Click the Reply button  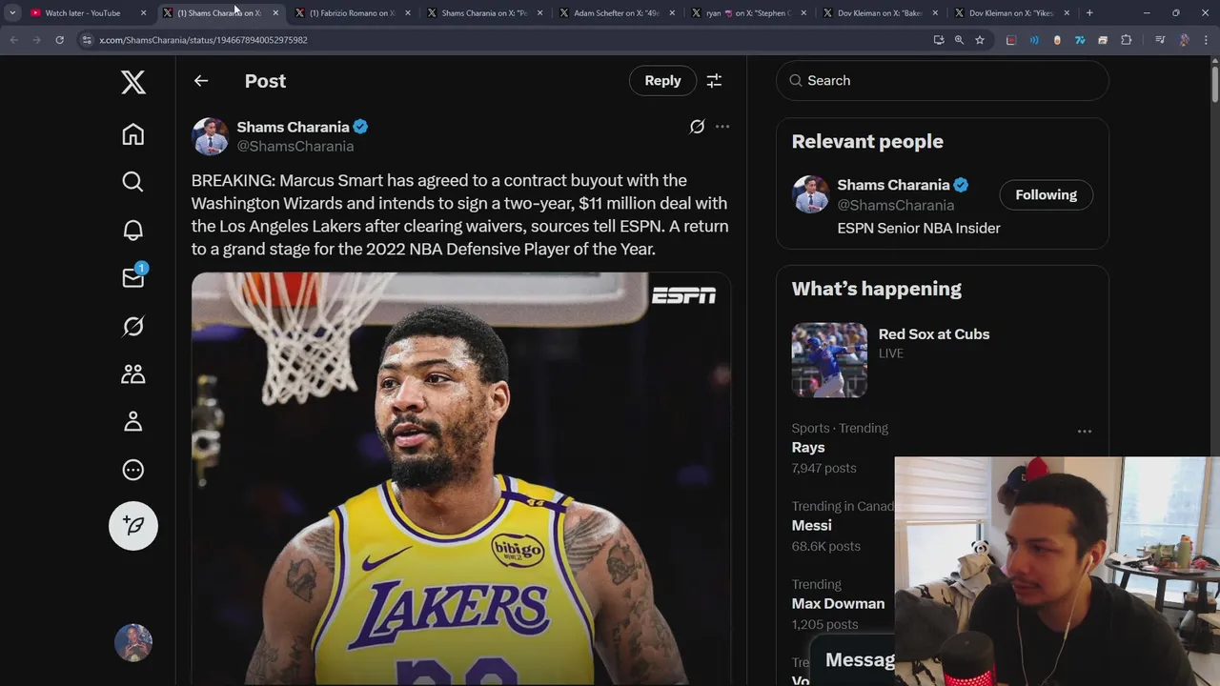[662, 81]
